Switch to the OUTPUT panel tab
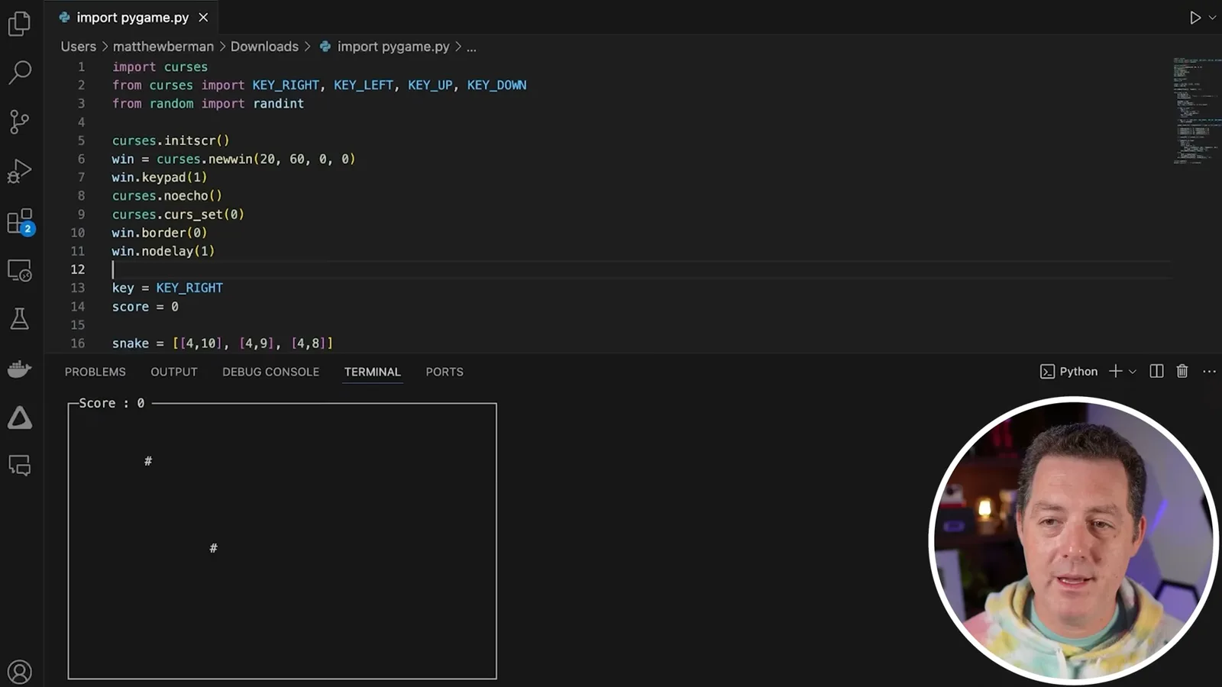The width and height of the screenshot is (1222, 687). [x=173, y=372]
